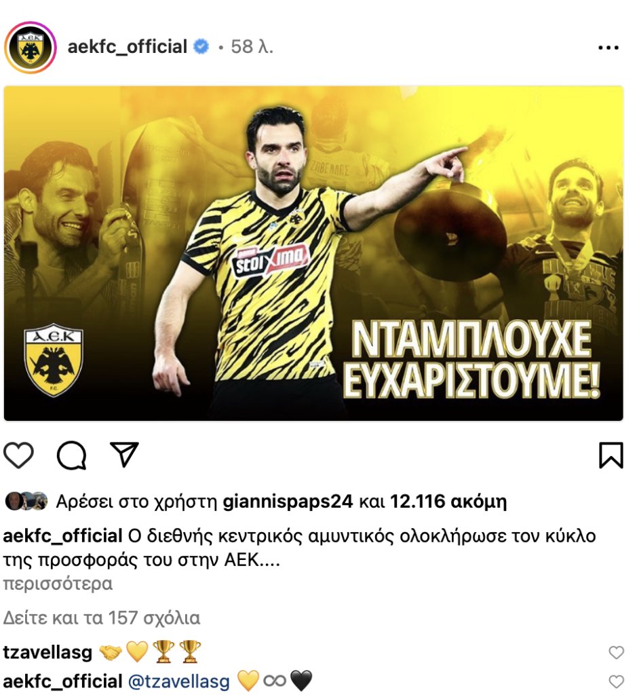Share post using paper plane icon
Screen dimensions: 639x695
coord(125,454)
